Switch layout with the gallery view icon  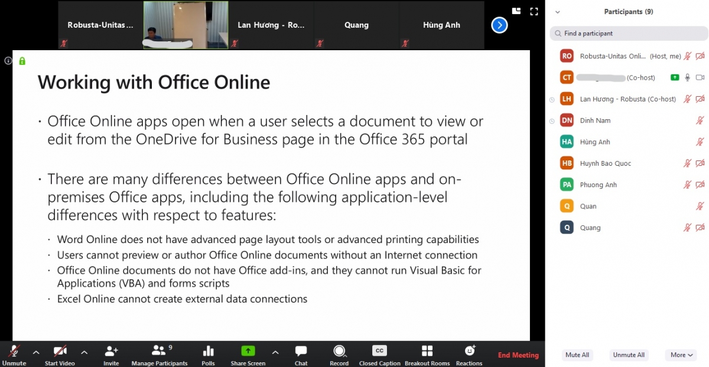click(516, 11)
